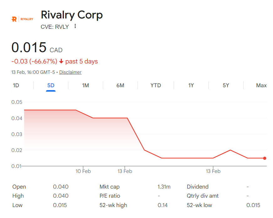Click the 13 Feb x-axis label
273x218 pixels.
(125, 171)
